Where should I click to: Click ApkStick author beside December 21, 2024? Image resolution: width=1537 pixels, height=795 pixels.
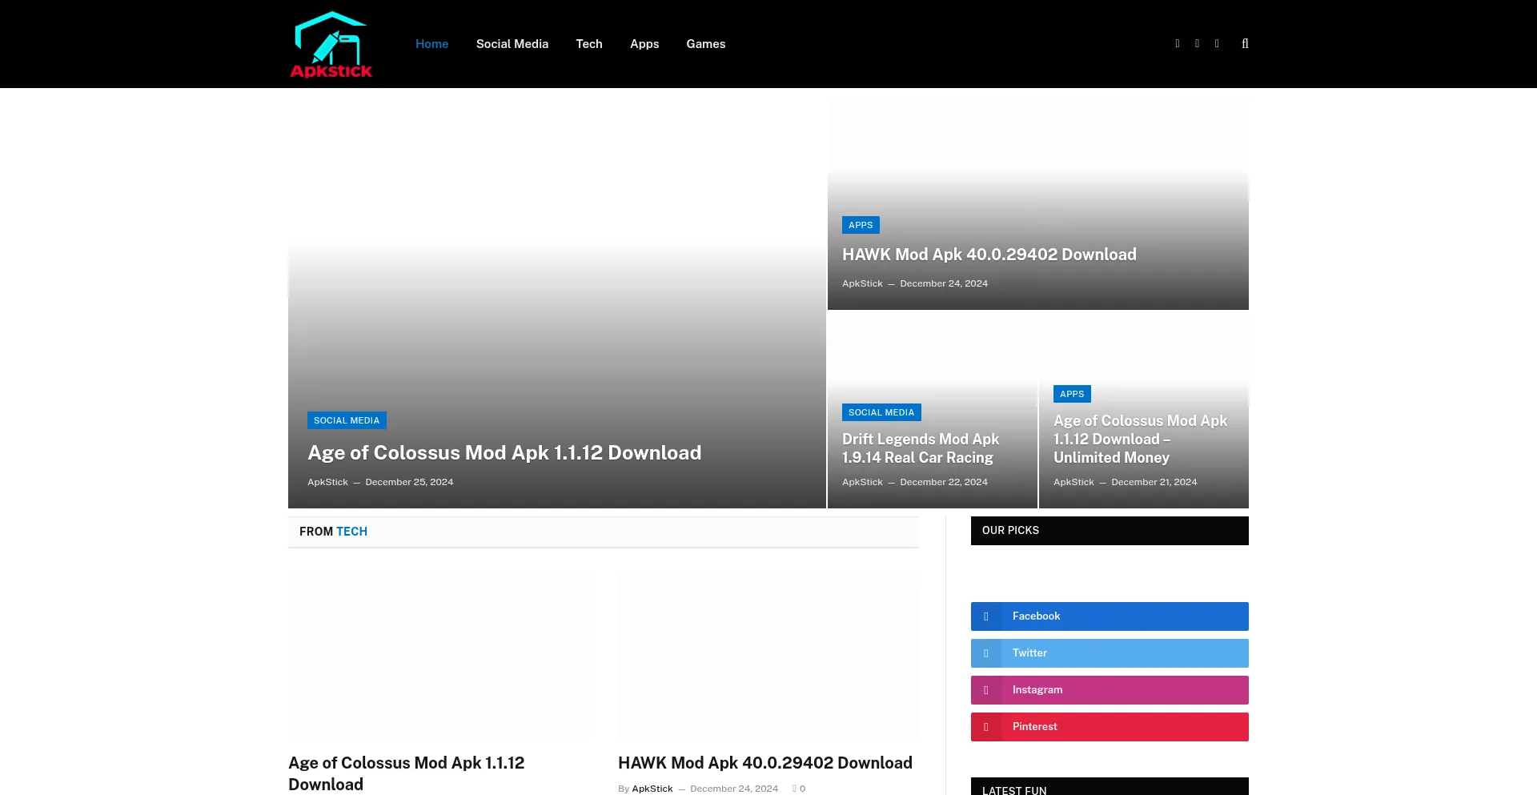tap(1073, 482)
